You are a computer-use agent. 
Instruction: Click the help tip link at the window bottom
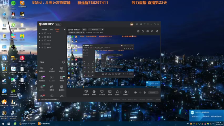coord(49,100)
